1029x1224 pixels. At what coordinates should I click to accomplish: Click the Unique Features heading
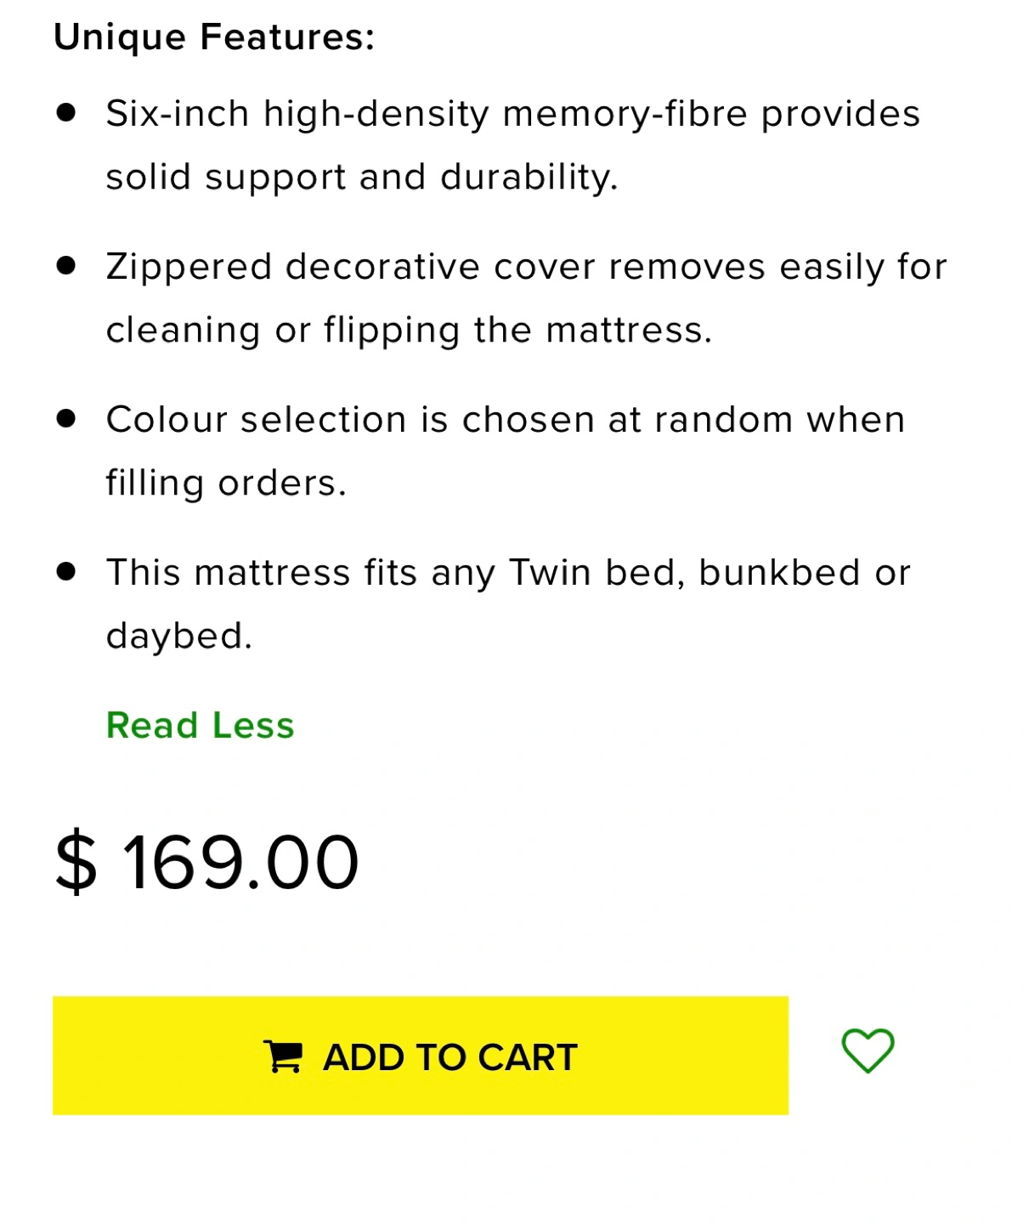213,37
